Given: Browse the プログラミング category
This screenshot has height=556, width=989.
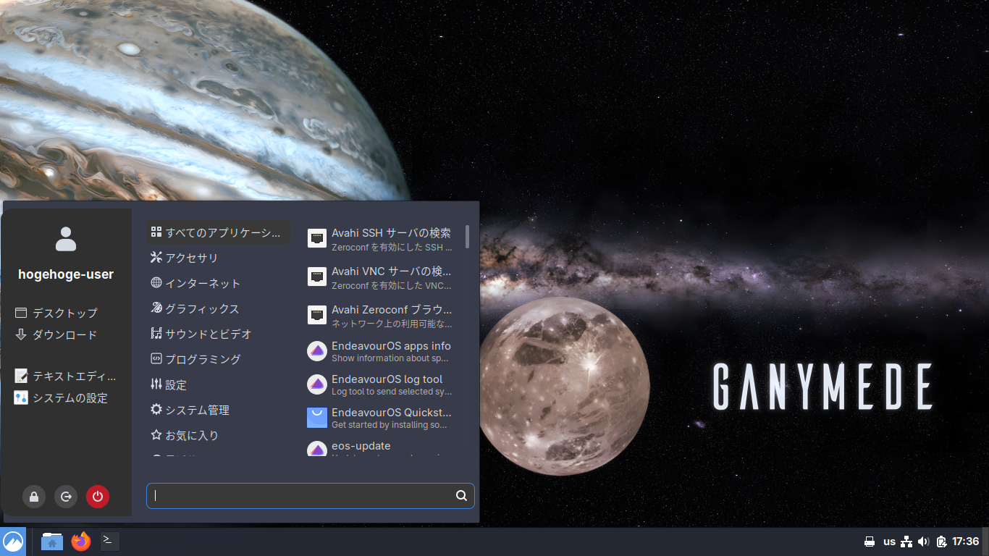Looking at the screenshot, I should 218,359.
